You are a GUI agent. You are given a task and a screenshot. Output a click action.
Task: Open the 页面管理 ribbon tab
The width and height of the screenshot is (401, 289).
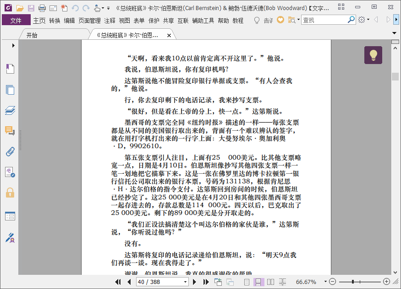pyautogui.click(x=89, y=21)
